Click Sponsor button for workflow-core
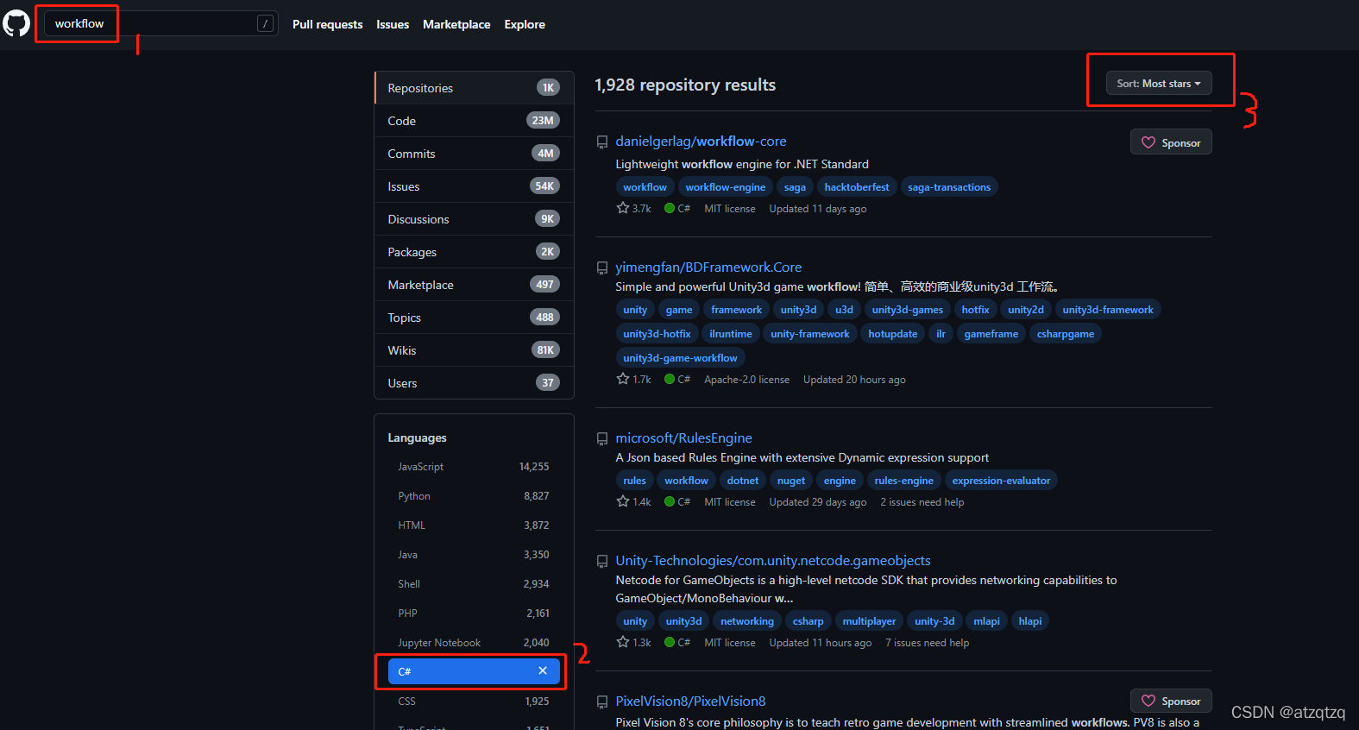This screenshot has height=730, width=1359. [x=1171, y=142]
